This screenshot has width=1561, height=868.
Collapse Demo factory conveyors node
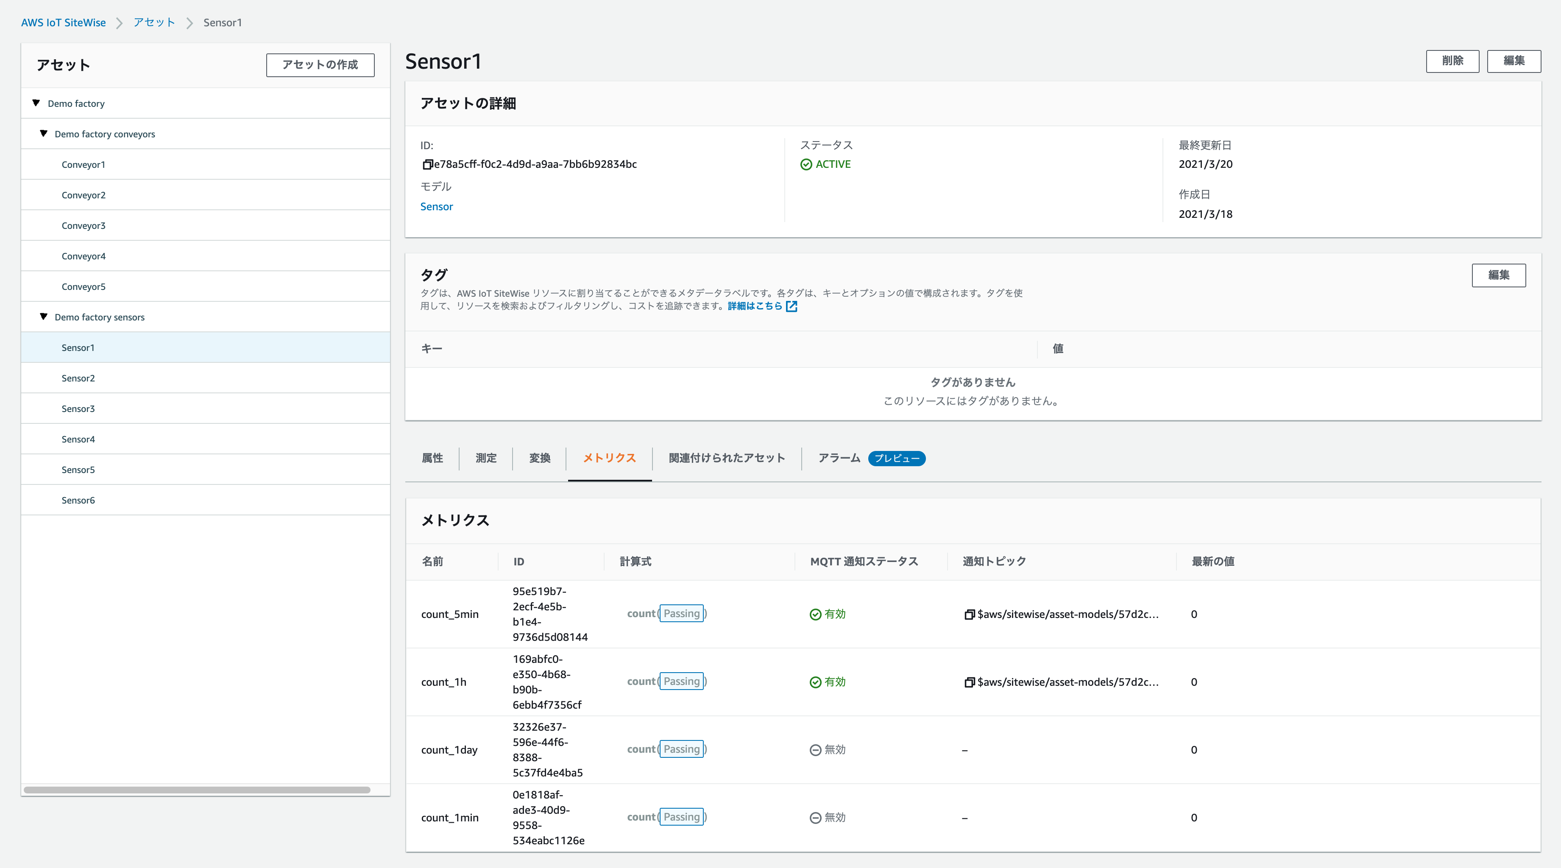click(x=44, y=133)
